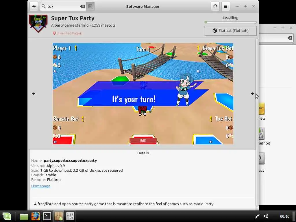Click the size text "1 GB to download"
Viewport: 296px width, 222px height.
tap(56, 171)
